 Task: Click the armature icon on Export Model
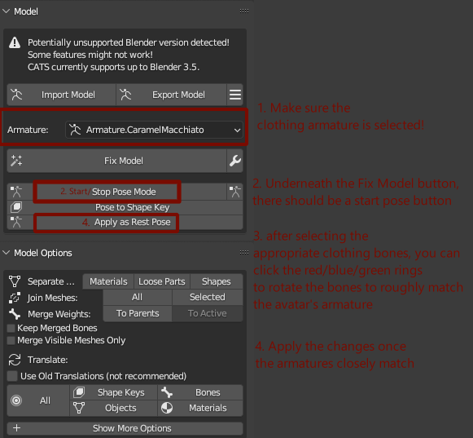click(125, 95)
